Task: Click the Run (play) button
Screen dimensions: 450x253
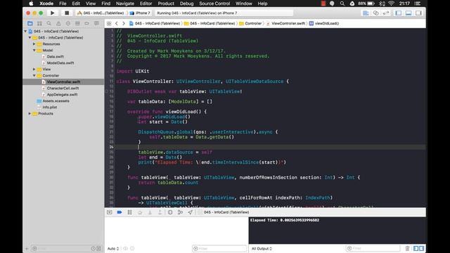Action: [52, 13]
